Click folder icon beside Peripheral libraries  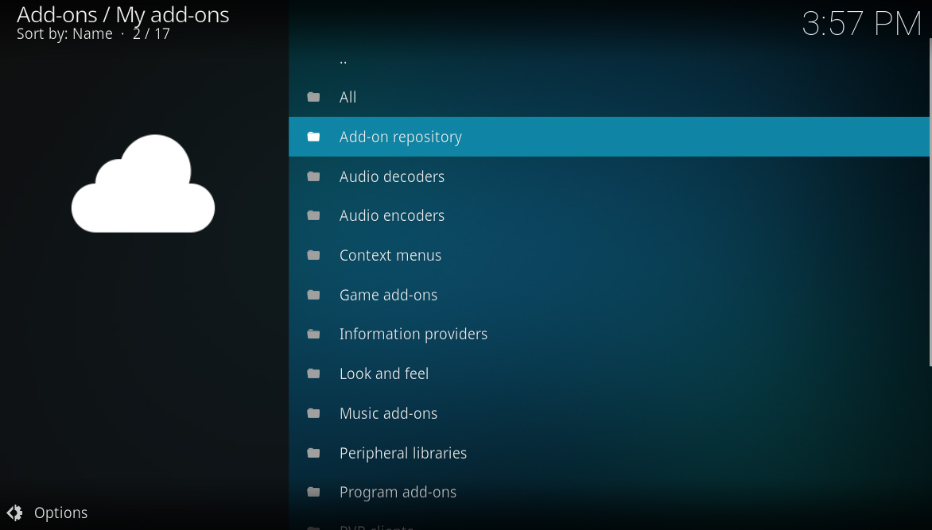pos(313,453)
